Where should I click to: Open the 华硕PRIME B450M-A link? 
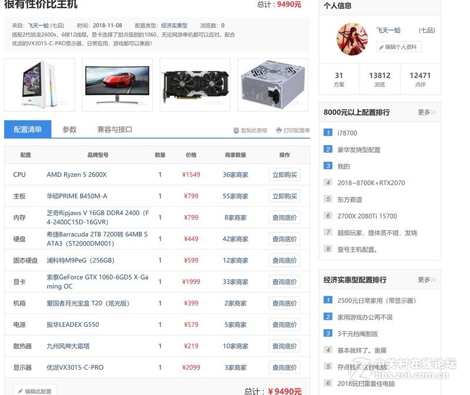pyautogui.click(x=77, y=196)
